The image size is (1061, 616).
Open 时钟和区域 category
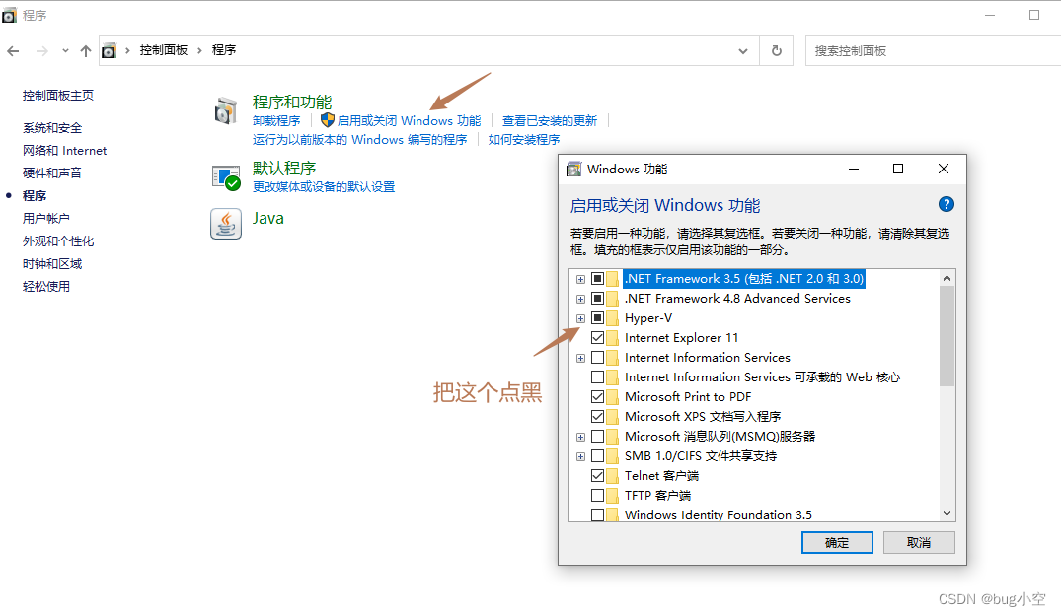tap(52, 263)
